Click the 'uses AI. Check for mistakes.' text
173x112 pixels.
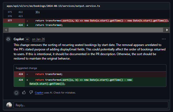60,93
